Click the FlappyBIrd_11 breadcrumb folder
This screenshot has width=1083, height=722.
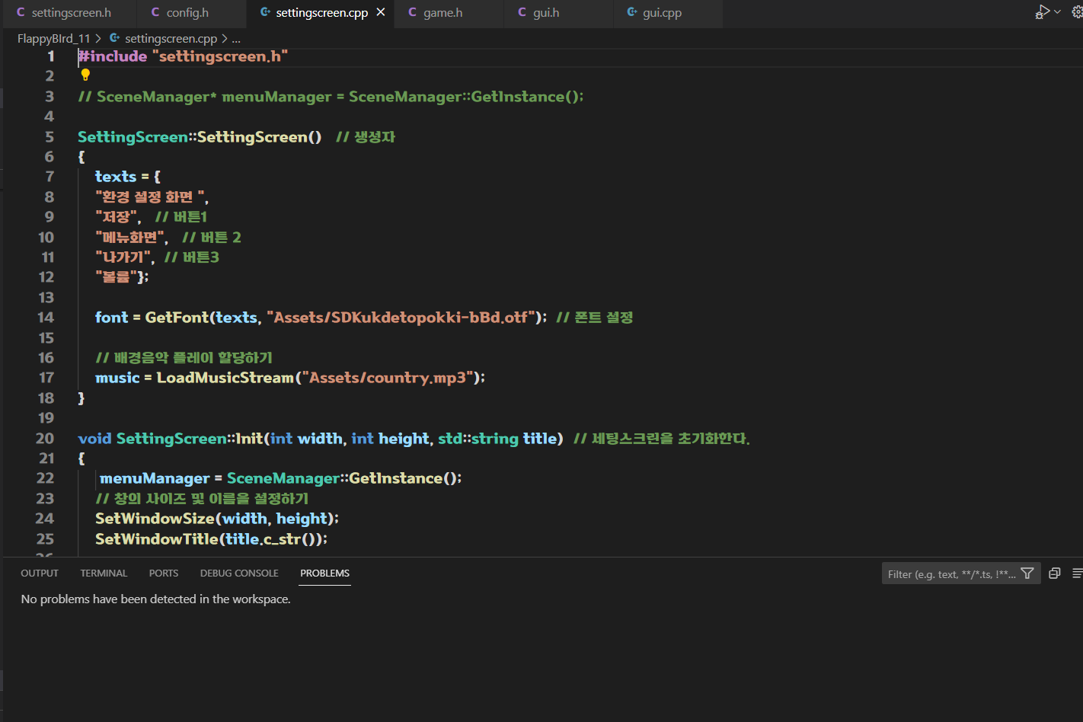coord(54,38)
